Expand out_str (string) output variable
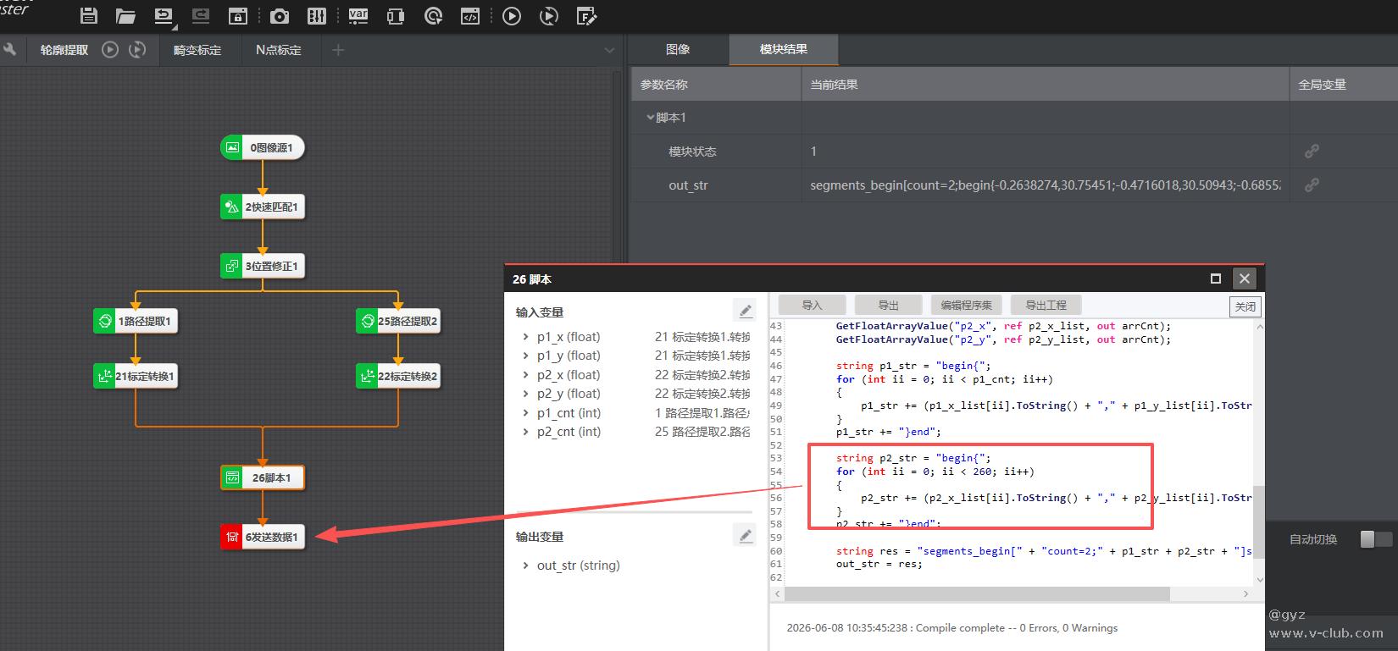Screen dimensions: 1398x651 click(525, 565)
